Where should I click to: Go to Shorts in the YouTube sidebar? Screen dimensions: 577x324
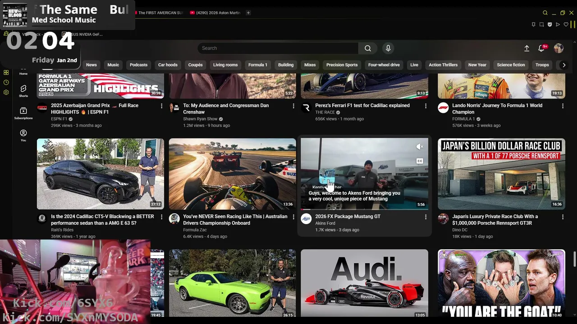tap(23, 90)
